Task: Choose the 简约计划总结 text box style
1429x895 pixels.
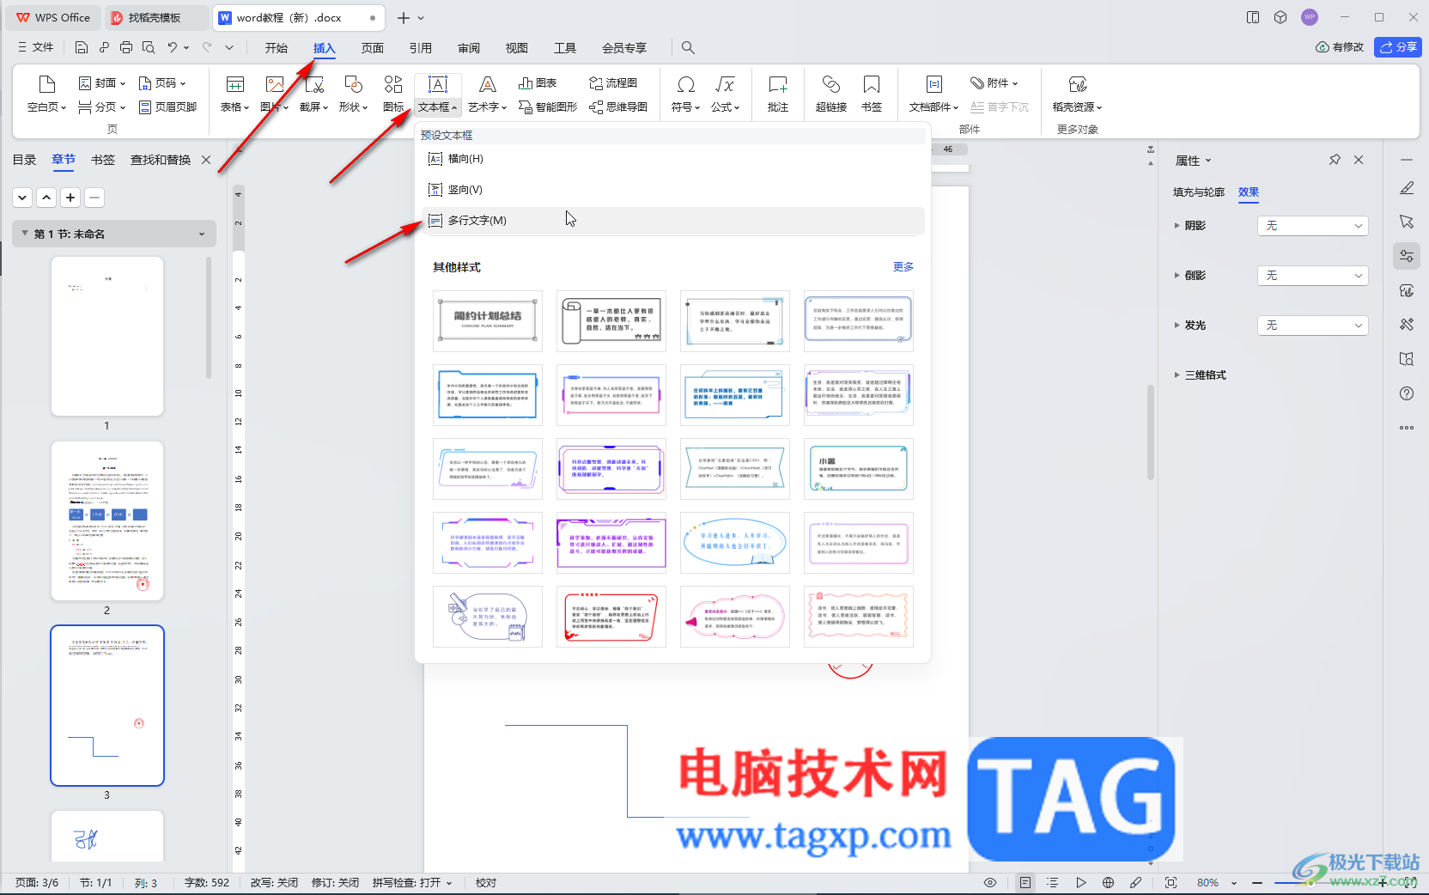Action: pos(488,321)
